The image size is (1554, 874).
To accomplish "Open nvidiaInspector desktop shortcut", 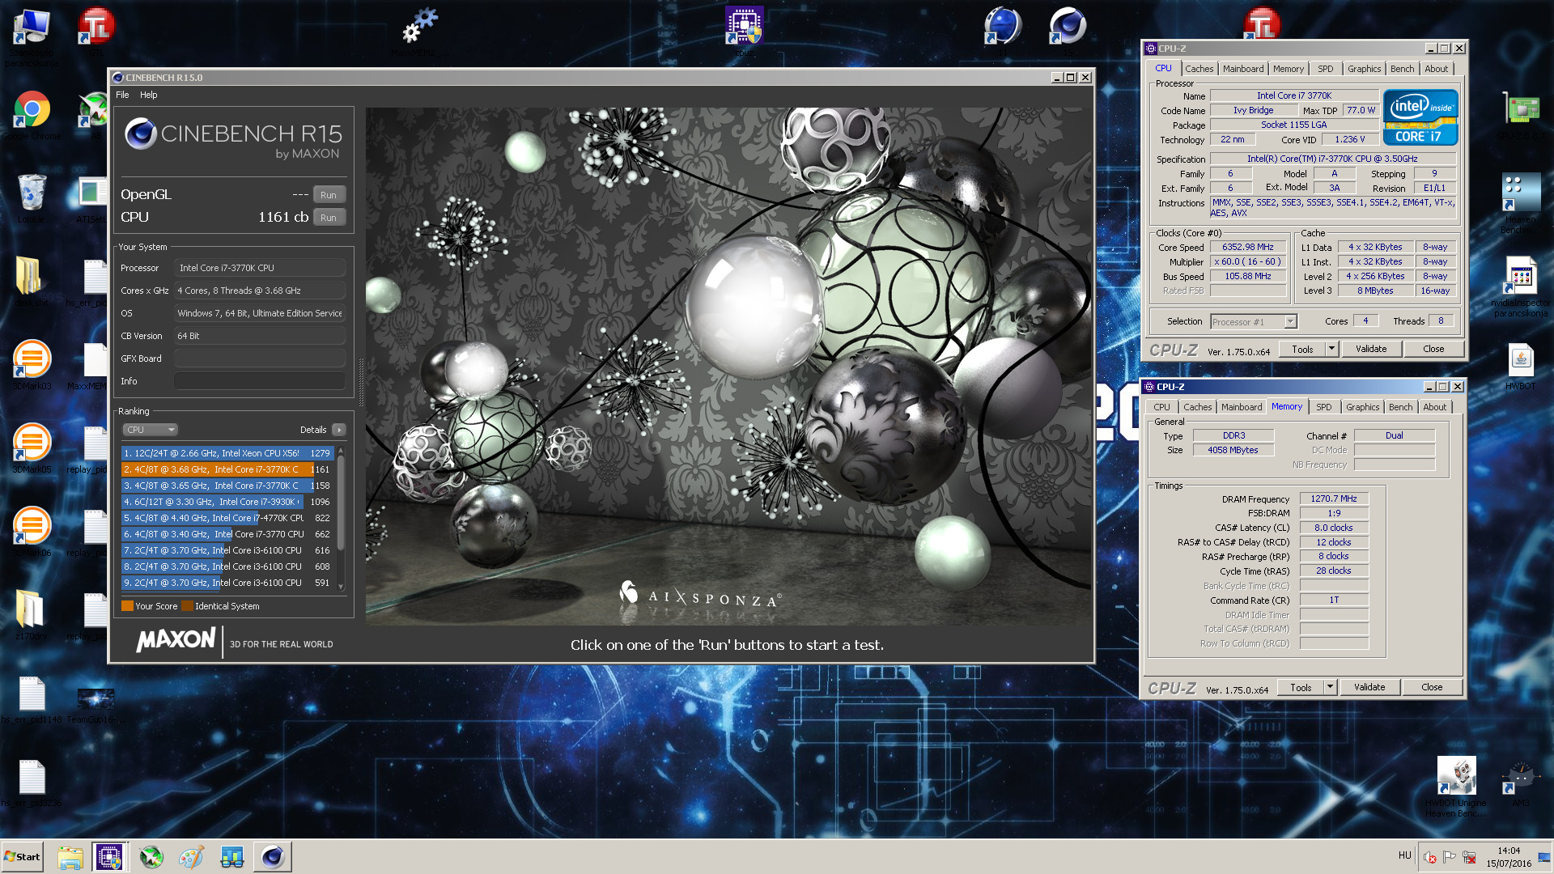I will tap(1521, 286).
